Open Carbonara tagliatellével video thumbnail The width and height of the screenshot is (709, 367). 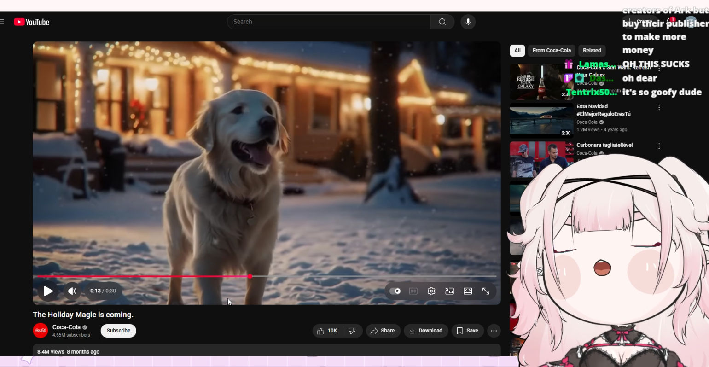pos(541,159)
